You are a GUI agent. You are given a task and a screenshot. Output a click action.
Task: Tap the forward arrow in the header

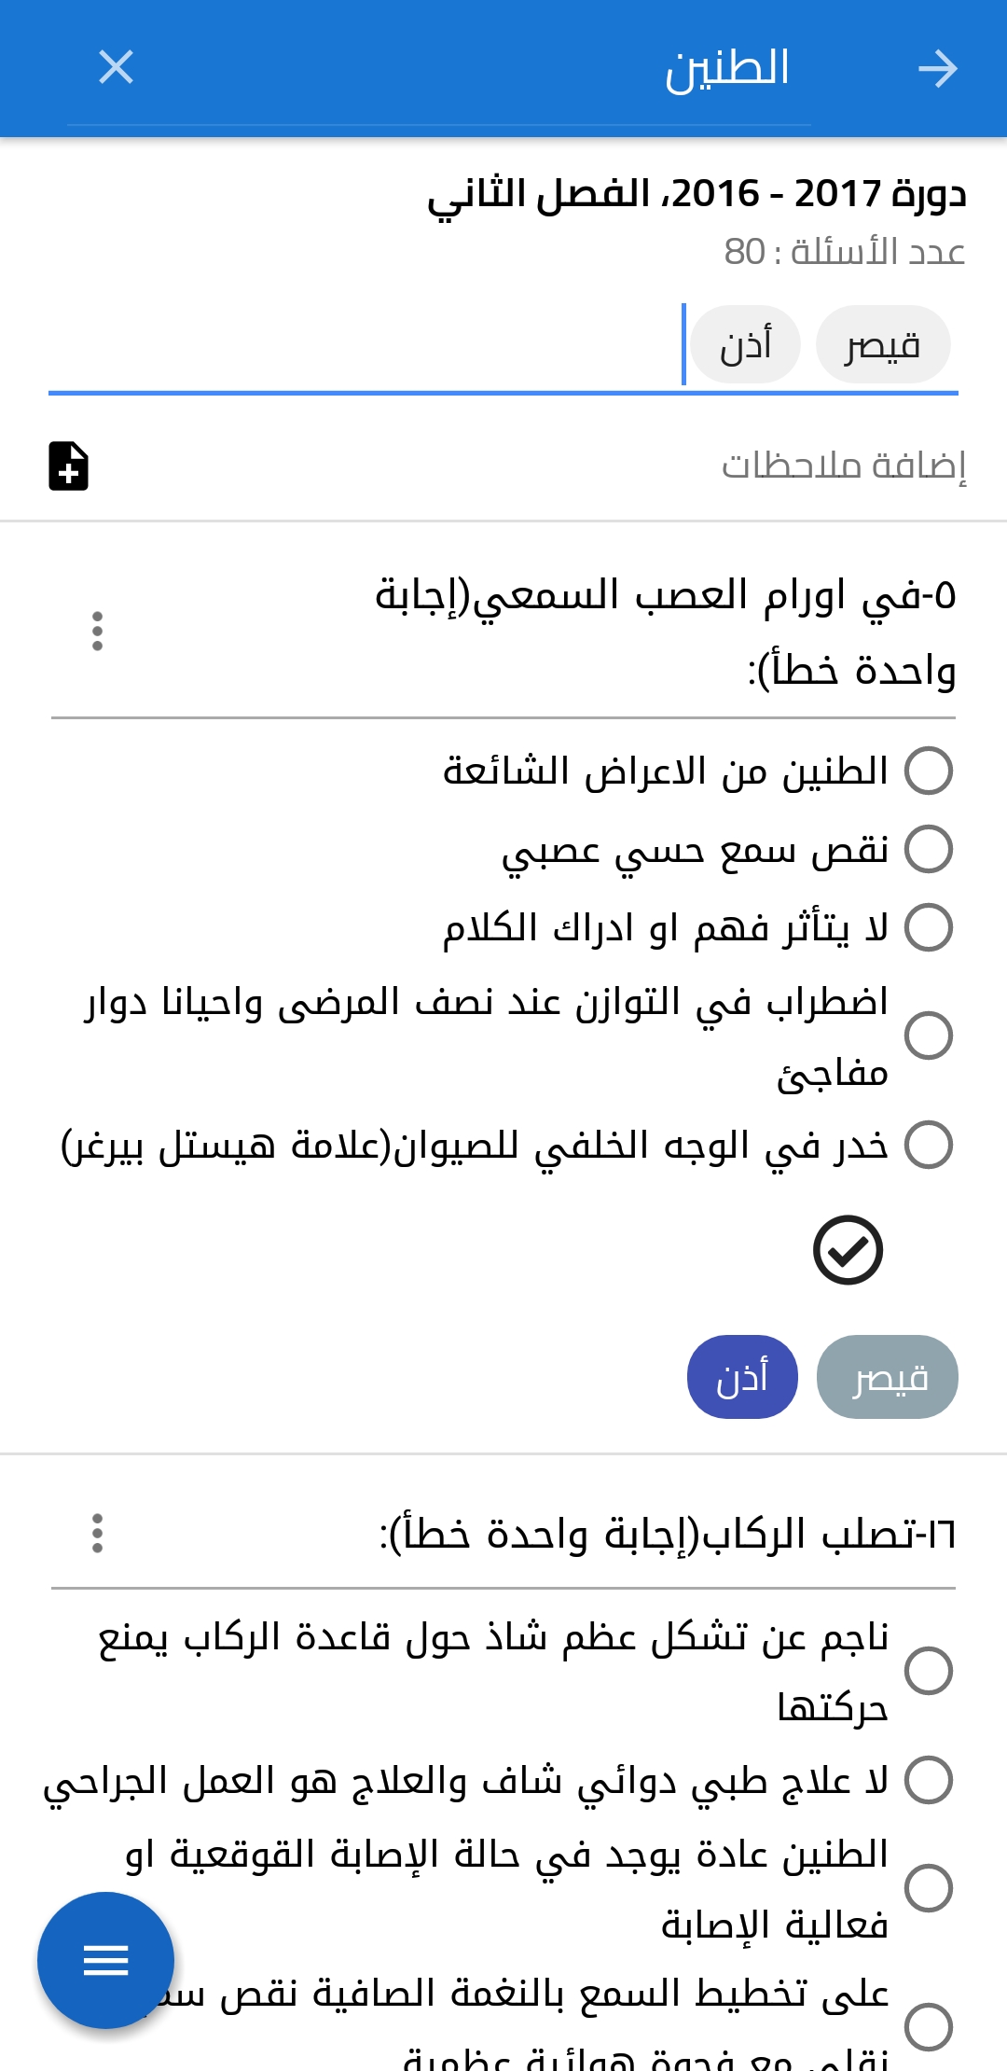click(x=937, y=68)
